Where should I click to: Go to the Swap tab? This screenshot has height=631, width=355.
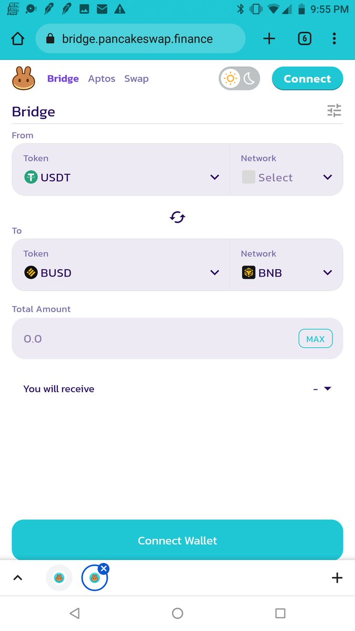[x=136, y=79]
